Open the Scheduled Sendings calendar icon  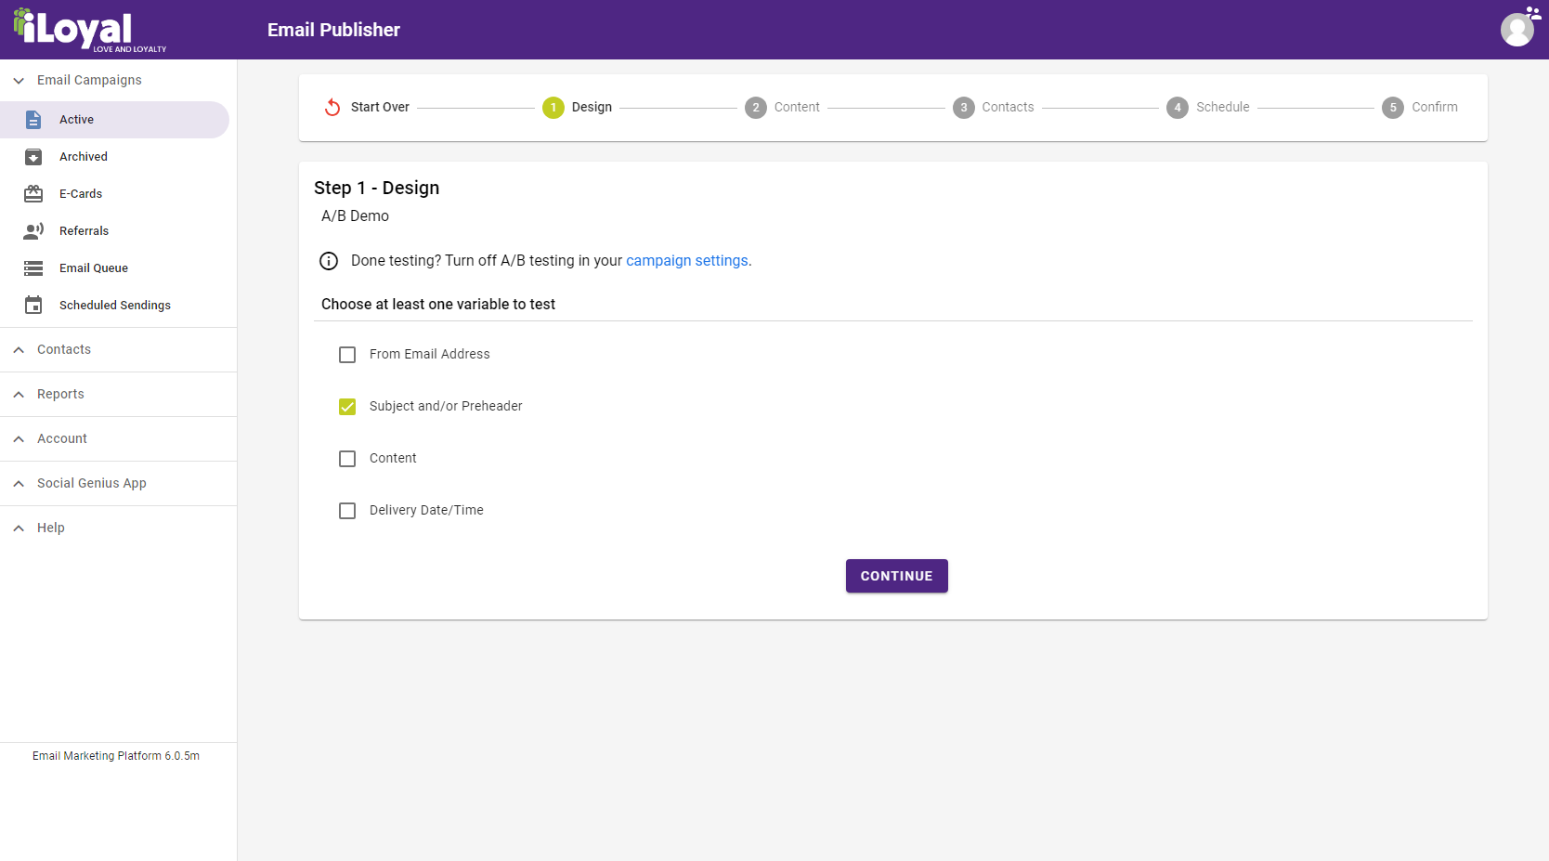coord(33,306)
